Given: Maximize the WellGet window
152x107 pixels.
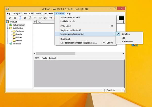Looking at the screenshot, I should [x=115, y=9].
